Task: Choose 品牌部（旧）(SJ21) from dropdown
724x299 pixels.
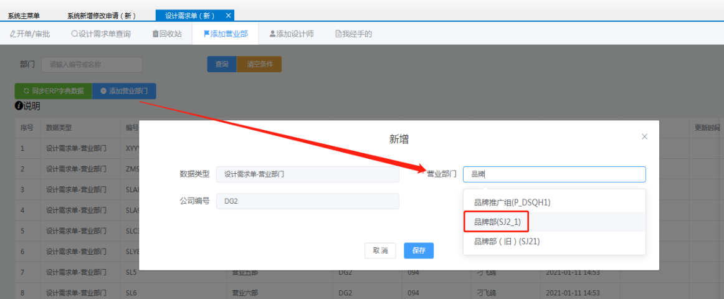Action: (554, 241)
